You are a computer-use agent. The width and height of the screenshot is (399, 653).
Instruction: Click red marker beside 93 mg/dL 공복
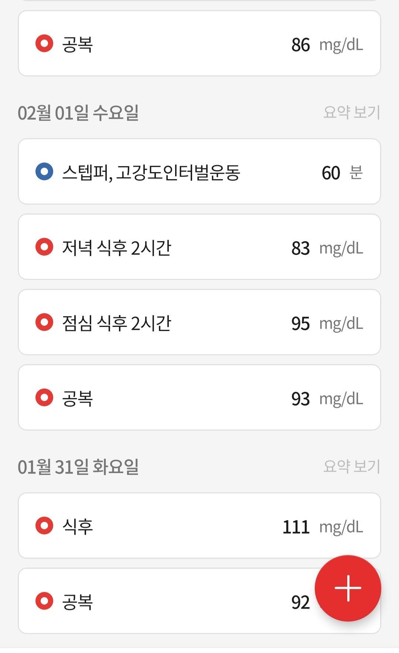coord(44,398)
